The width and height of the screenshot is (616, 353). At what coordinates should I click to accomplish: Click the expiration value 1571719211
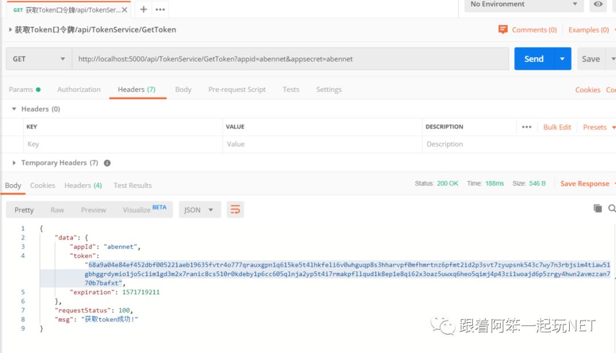[141, 292]
